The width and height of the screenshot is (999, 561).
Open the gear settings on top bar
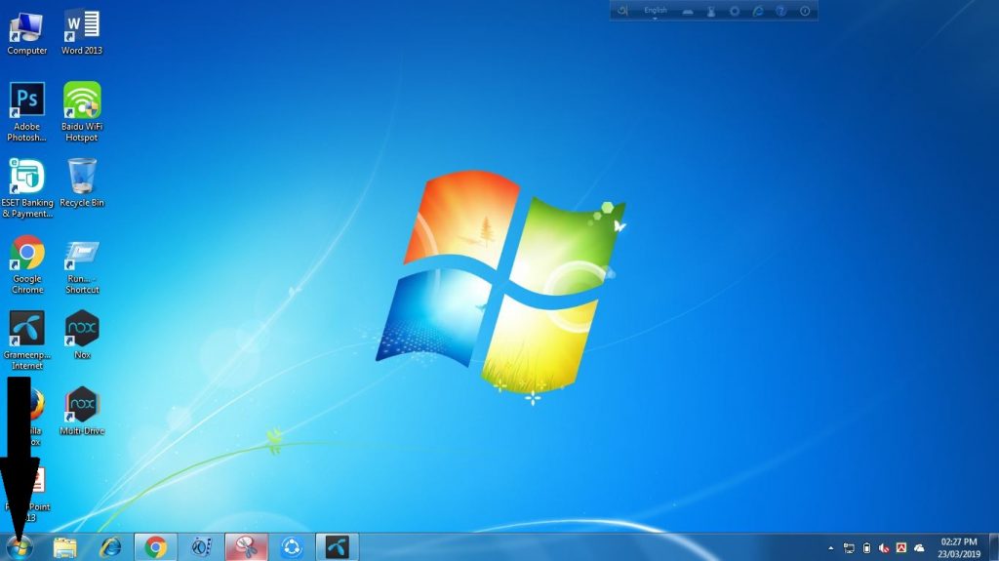pyautogui.click(x=735, y=12)
